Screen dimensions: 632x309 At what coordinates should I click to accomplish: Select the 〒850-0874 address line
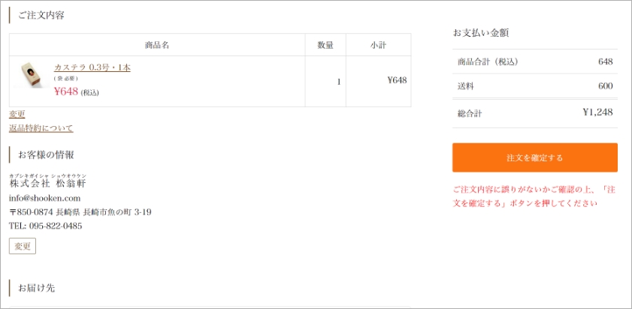[80, 212]
